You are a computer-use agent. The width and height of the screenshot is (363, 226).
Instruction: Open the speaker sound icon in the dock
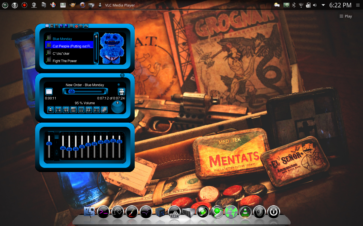pos(259,212)
